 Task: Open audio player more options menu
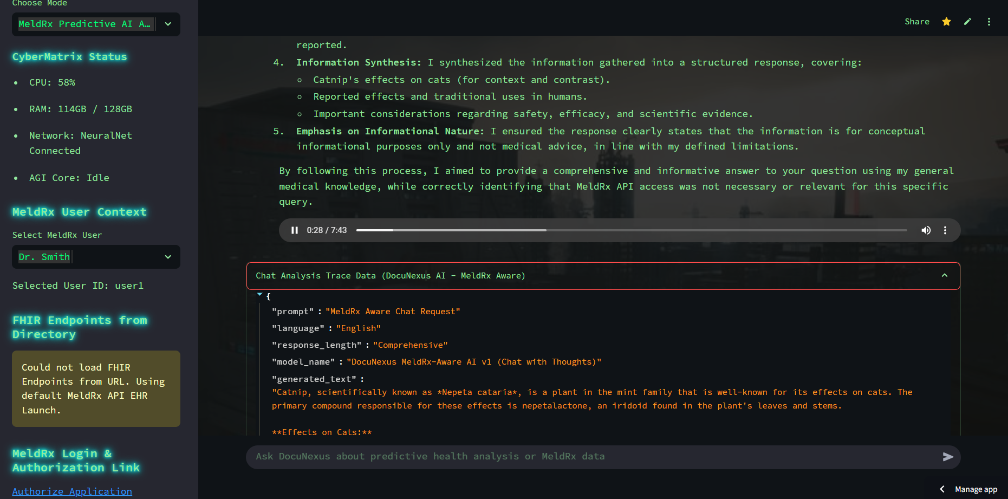[945, 230]
